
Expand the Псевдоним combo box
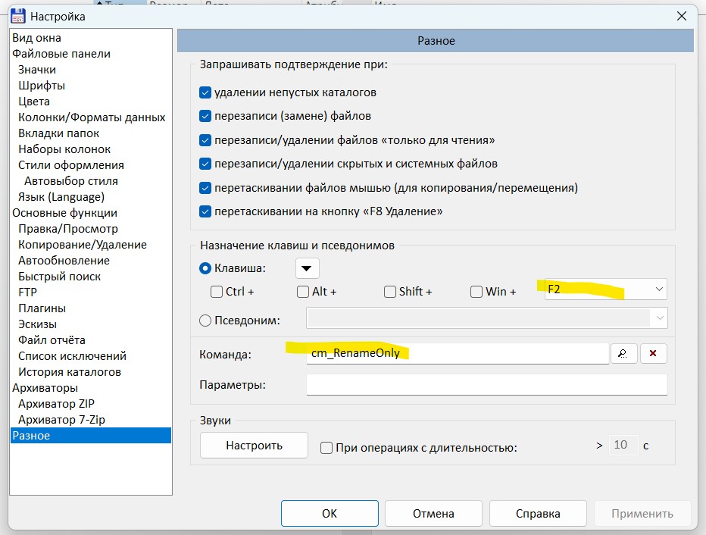(658, 318)
